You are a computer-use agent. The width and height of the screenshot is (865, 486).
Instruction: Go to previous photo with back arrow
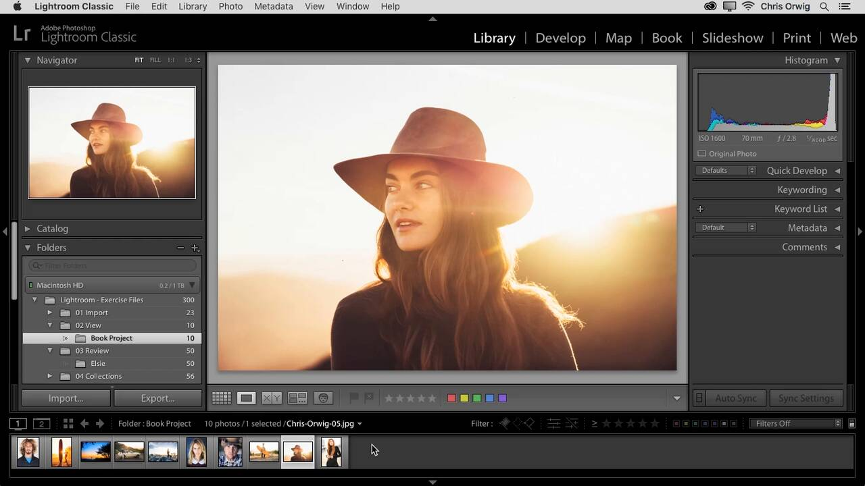click(x=84, y=424)
